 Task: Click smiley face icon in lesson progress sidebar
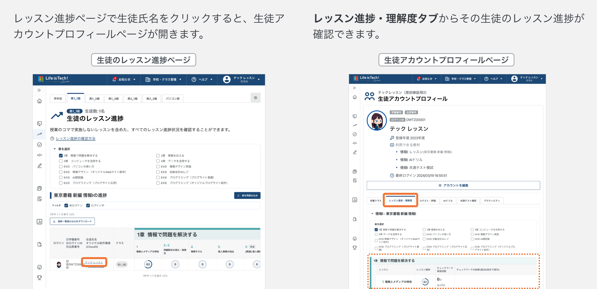[39, 267]
